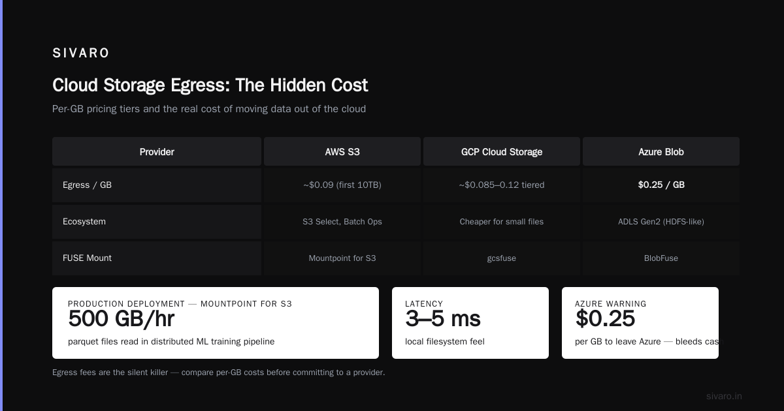Viewport: 784px width, 411px height.
Task: Open the sivaro.in footer link
Action: tap(724, 396)
